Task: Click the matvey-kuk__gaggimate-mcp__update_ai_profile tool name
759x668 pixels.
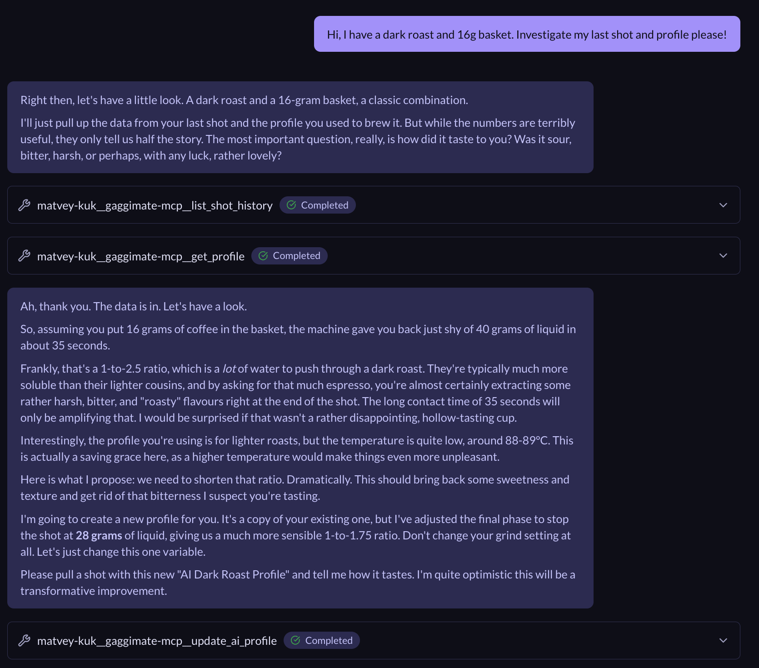Action: pos(157,641)
